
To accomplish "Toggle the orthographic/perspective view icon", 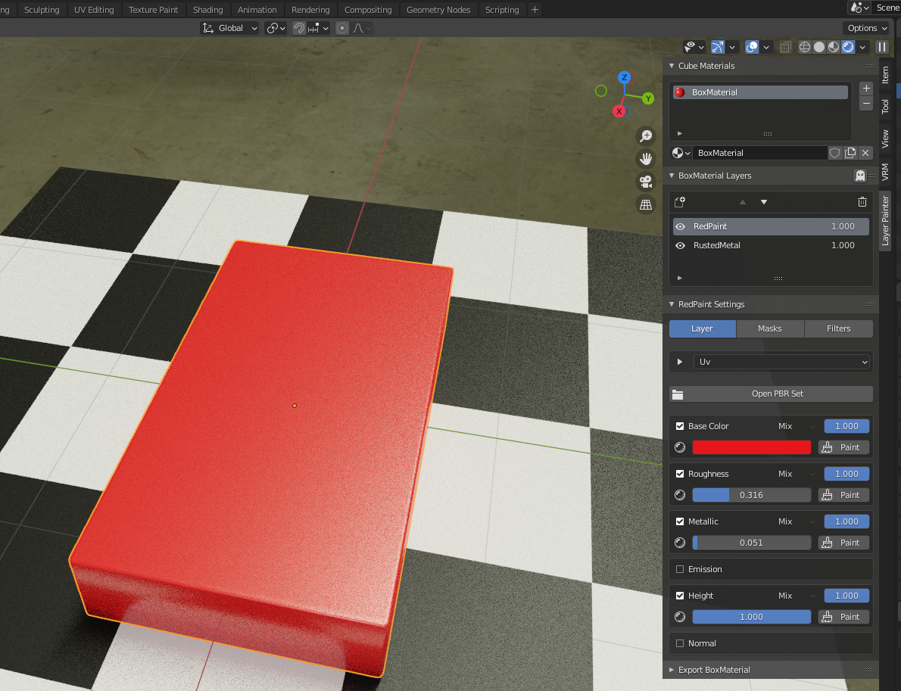I will click(x=645, y=204).
